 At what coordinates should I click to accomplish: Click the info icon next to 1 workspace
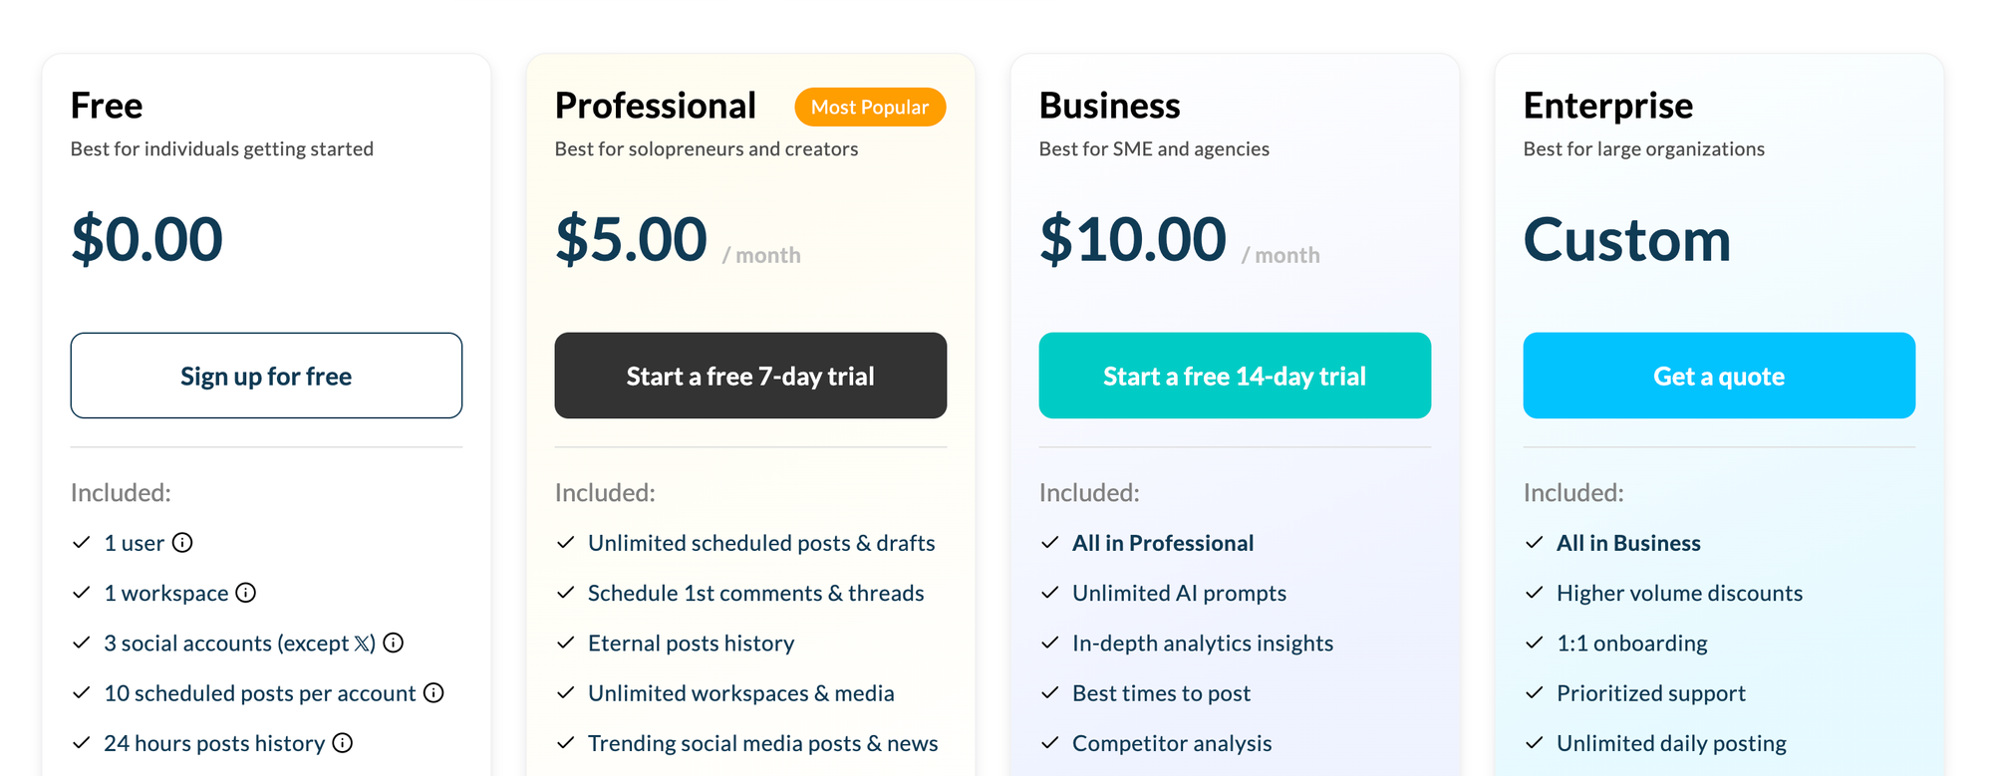coord(246,593)
